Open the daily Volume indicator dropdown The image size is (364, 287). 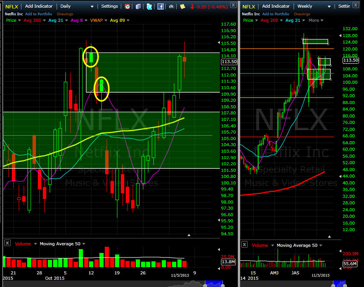click(x=36, y=244)
